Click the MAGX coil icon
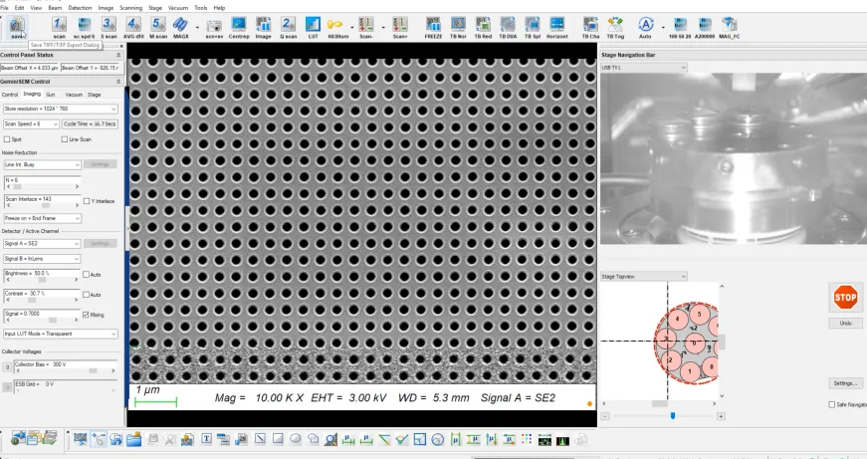867x459 pixels. [181, 27]
